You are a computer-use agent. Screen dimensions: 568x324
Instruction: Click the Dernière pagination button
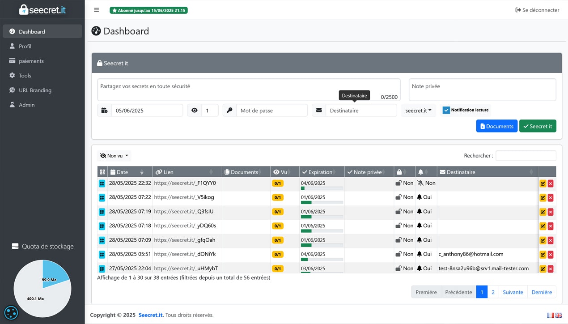pos(542,292)
